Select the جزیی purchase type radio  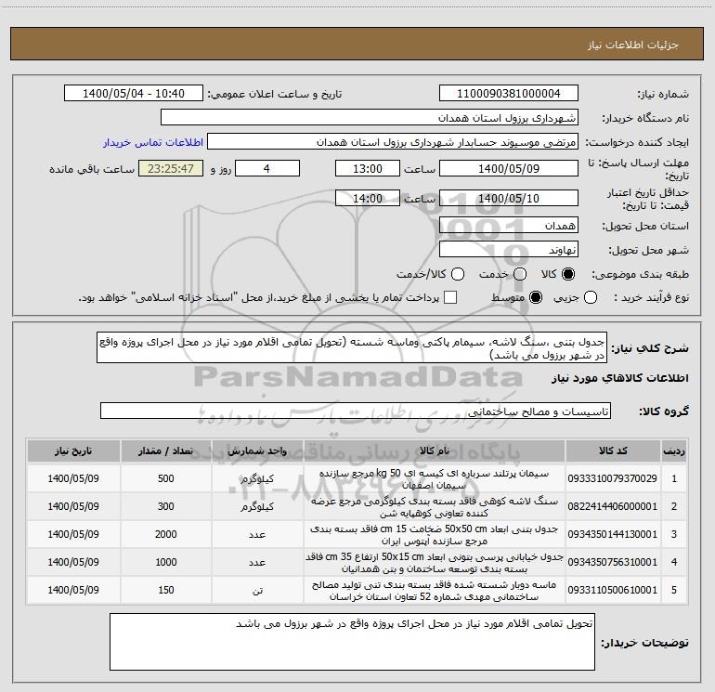pyautogui.click(x=591, y=297)
